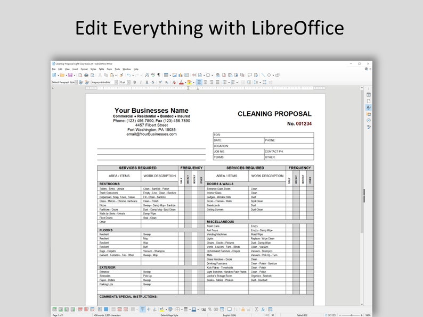Click the Highlighting Color yellow swatch button
This screenshot has height=317, width=423.
pyautogui.click(x=190, y=82)
